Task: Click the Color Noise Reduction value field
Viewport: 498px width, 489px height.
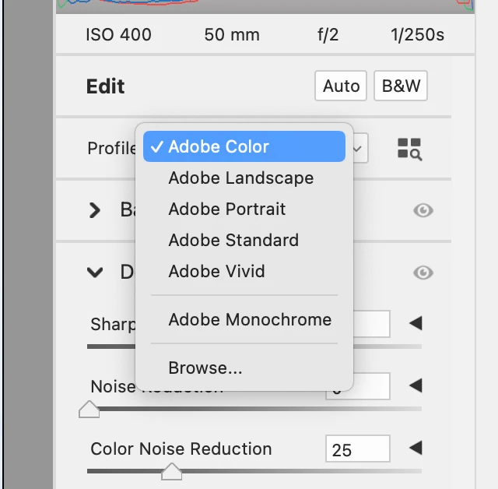Action: 357,449
